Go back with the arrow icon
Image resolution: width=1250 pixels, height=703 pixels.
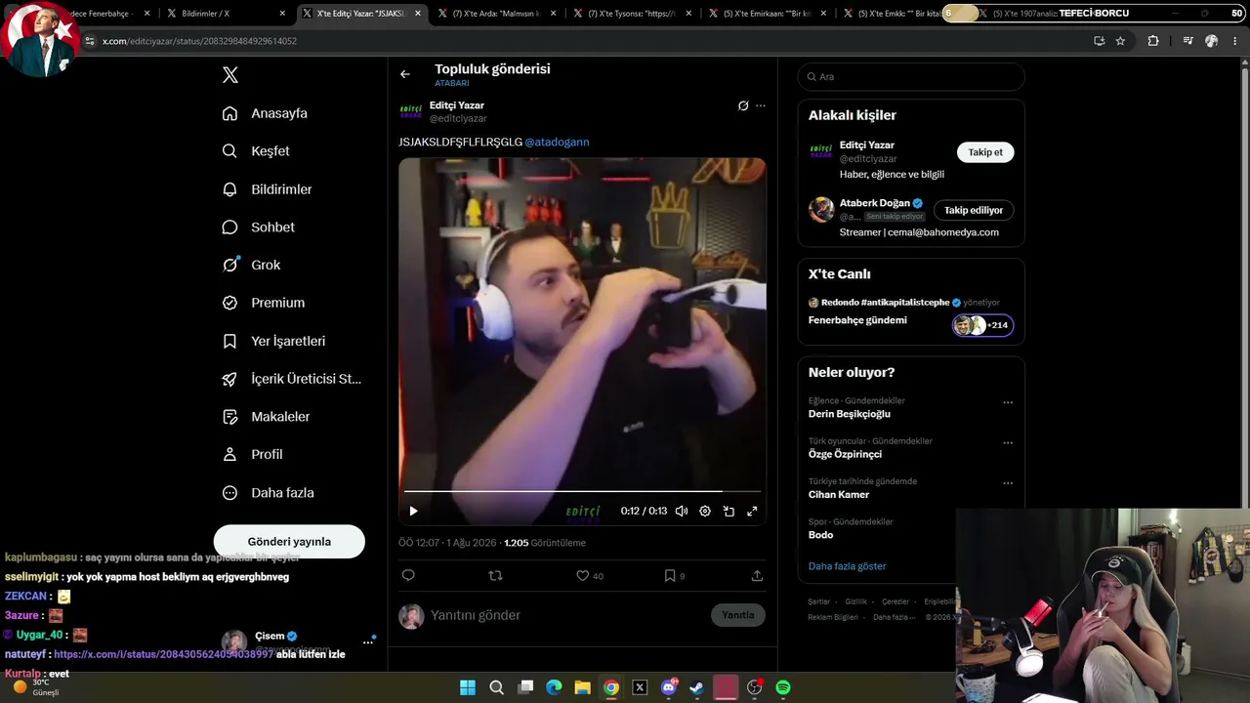(405, 74)
